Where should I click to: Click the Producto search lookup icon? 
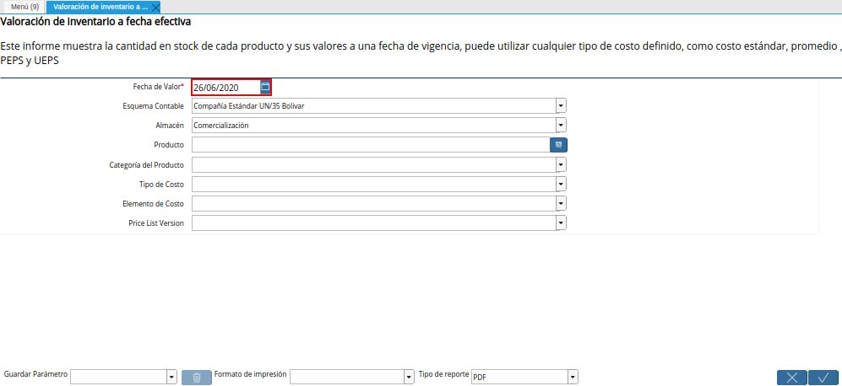tap(558, 145)
